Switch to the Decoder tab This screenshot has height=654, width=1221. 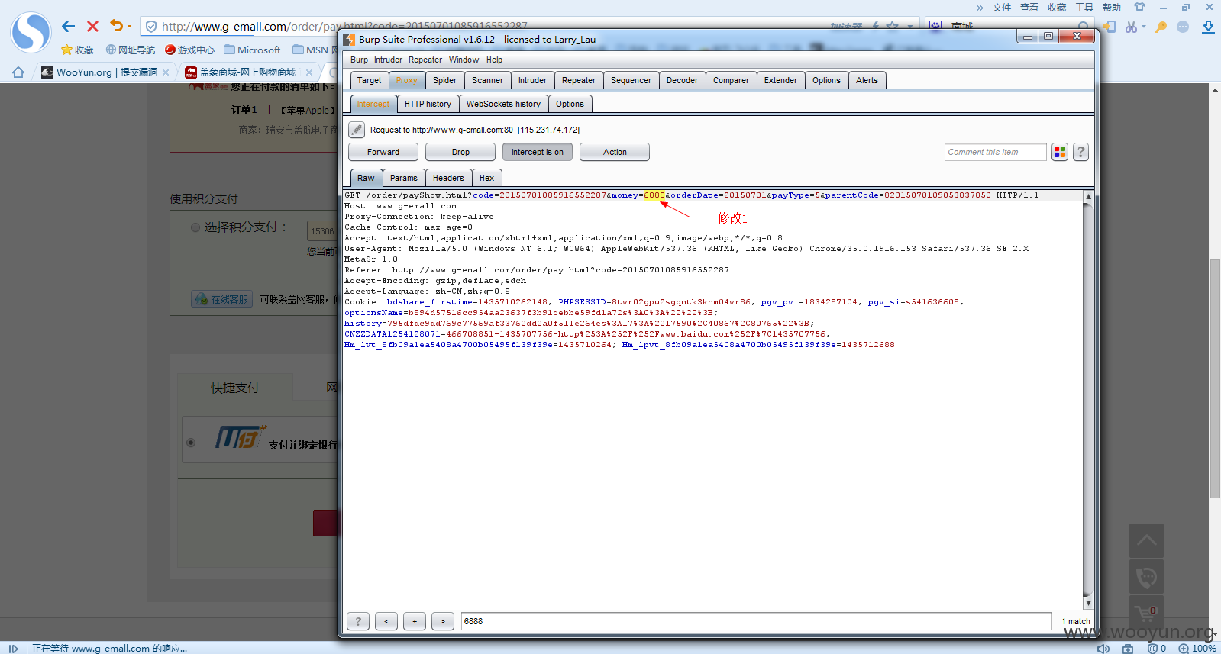tap(682, 80)
